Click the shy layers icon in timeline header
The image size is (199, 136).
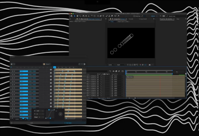(113, 71)
